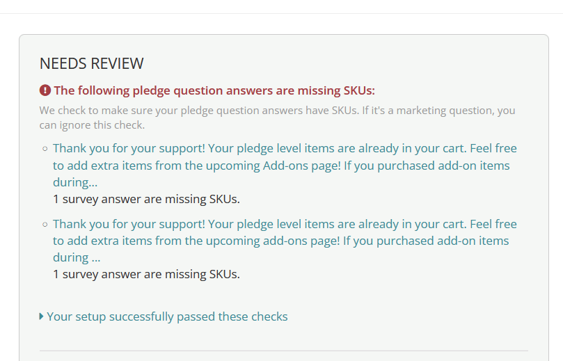Open first pledge question mentioning 'Add-ons page'
Screen dimensions: 563x361
pyautogui.click(x=285, y=165)
